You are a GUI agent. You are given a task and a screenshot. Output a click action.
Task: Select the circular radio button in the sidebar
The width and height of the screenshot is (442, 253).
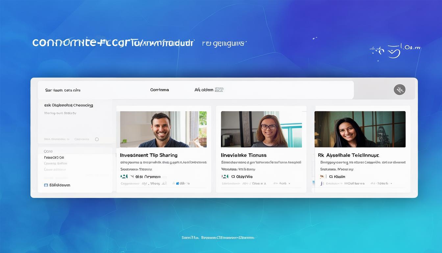point(97,139)
